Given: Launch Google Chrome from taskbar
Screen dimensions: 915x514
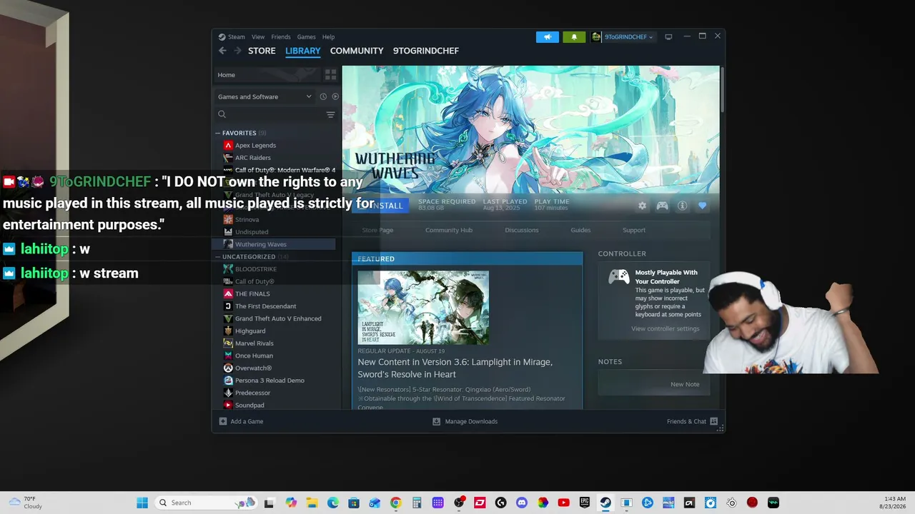Looking at the screenshot, I should pyautogui.click(x=395, y=503).
